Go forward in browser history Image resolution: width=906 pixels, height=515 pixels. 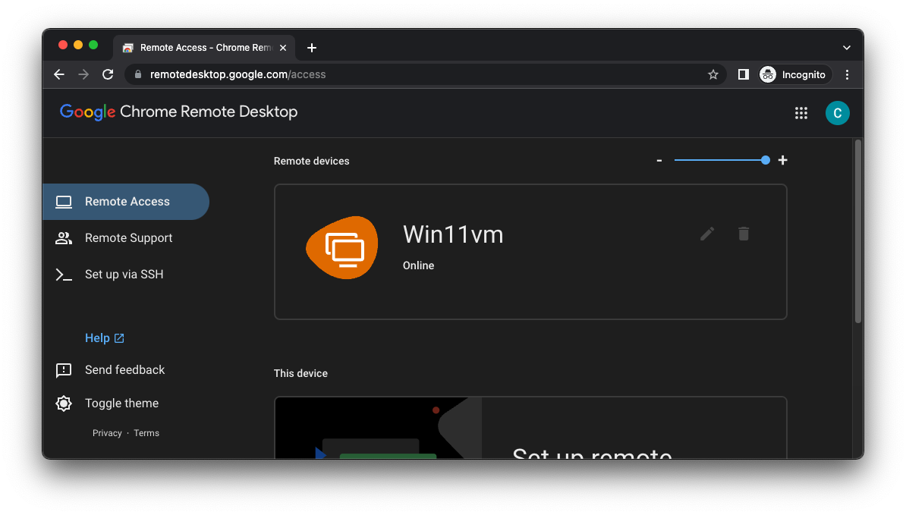83,74
